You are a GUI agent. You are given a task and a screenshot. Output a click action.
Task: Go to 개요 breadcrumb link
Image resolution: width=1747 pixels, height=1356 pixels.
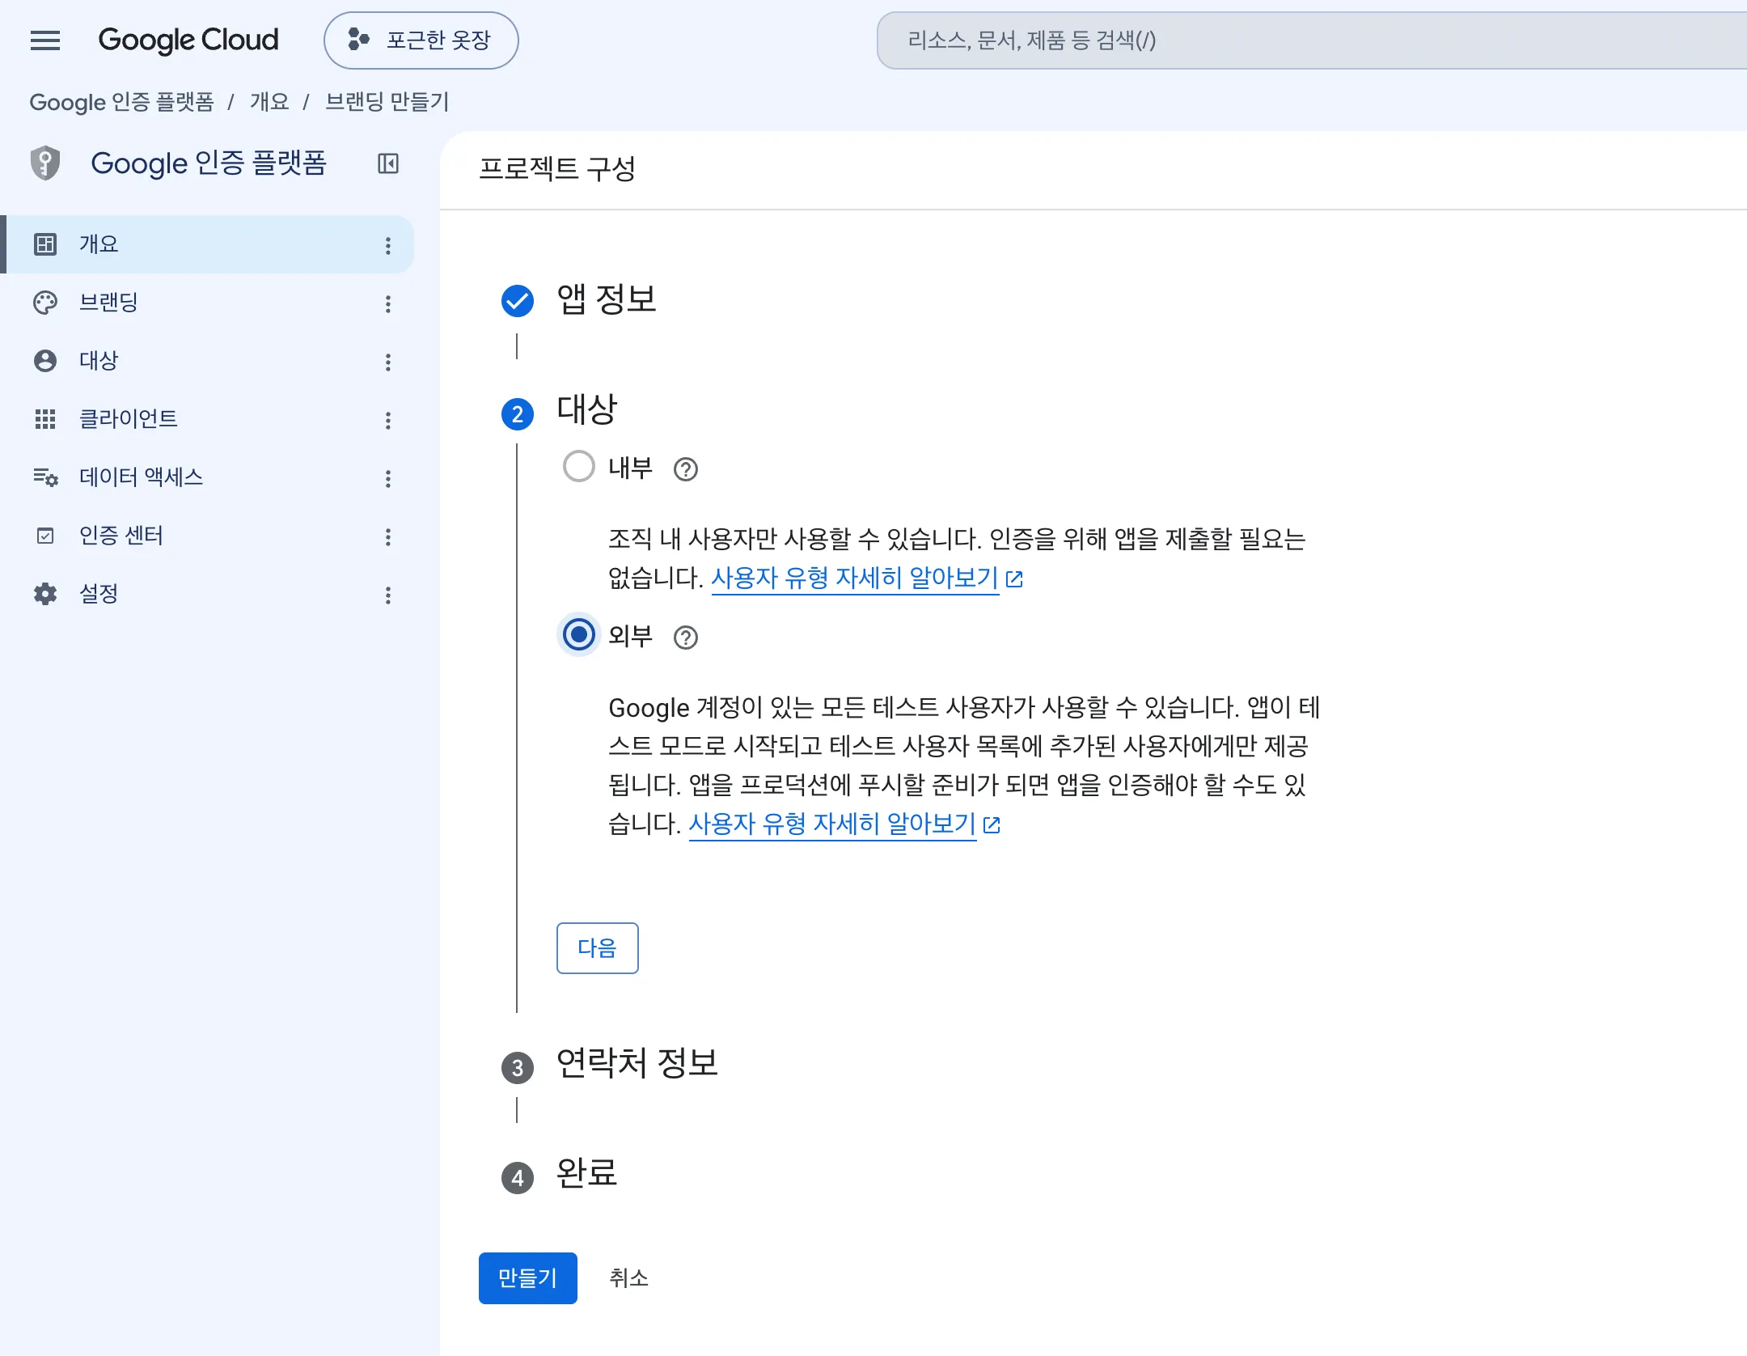269,102
